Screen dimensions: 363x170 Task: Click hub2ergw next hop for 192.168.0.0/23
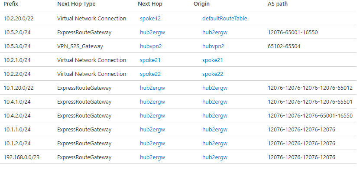pyautogui.click(x=152, y=157)
